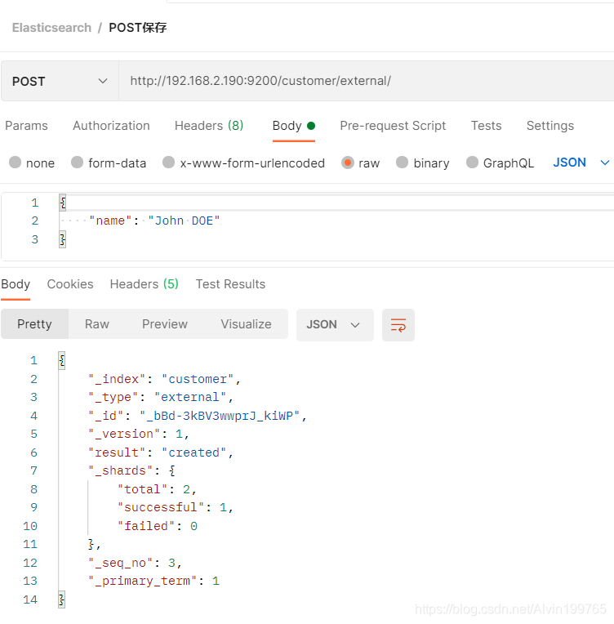The width and height of the screenshot is (614, 624).
Task: Click the request URL input field
Action: click(x=366, y=81)
